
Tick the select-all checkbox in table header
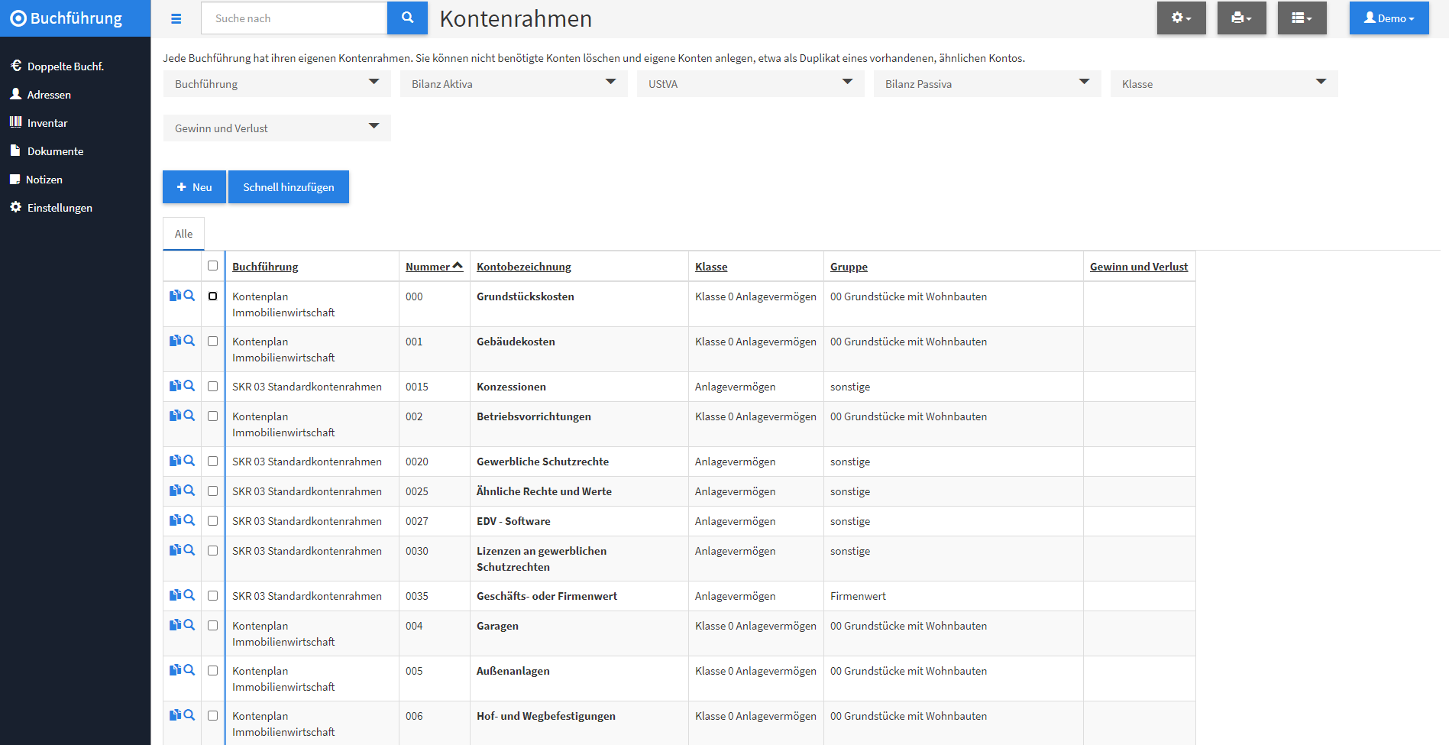click(x=212, y=266)
